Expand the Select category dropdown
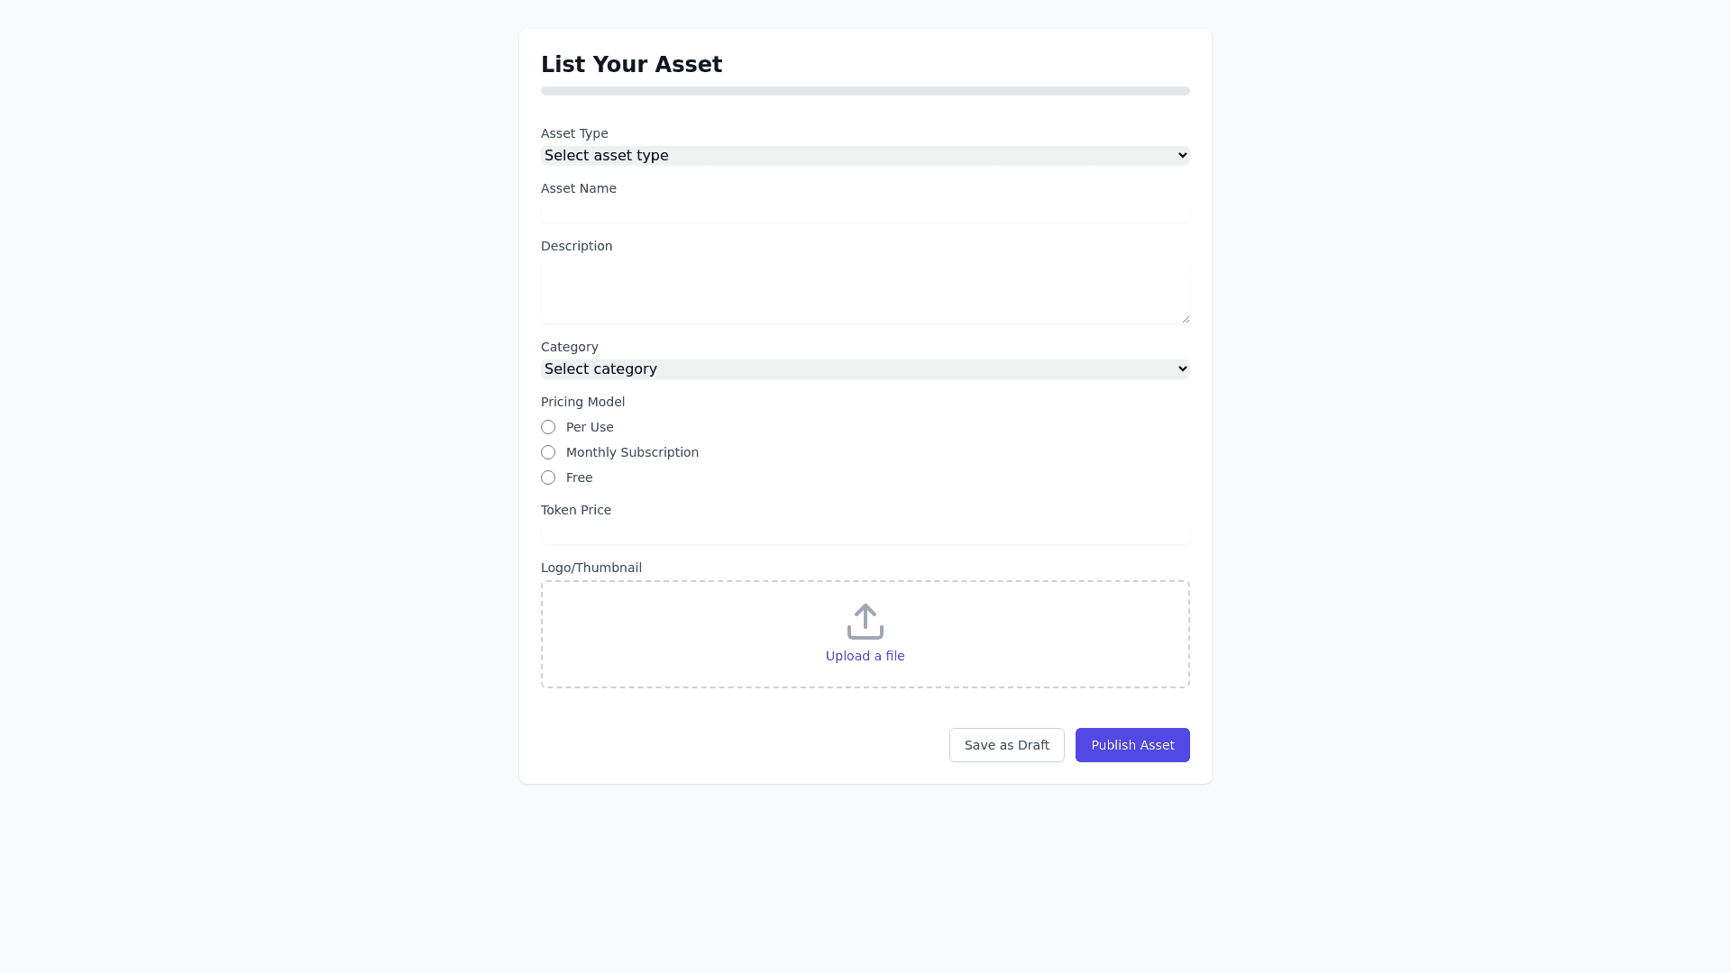This screenshot has height=973, width=1731. pyautogui.click(x=865, y=369)
